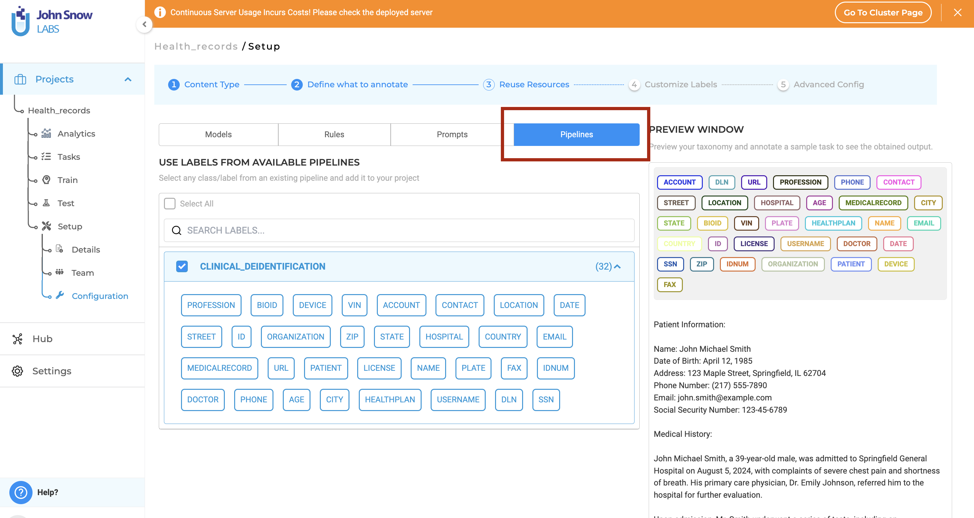Toggle the USERNAME label chip in pipeline list

(458, 400)
